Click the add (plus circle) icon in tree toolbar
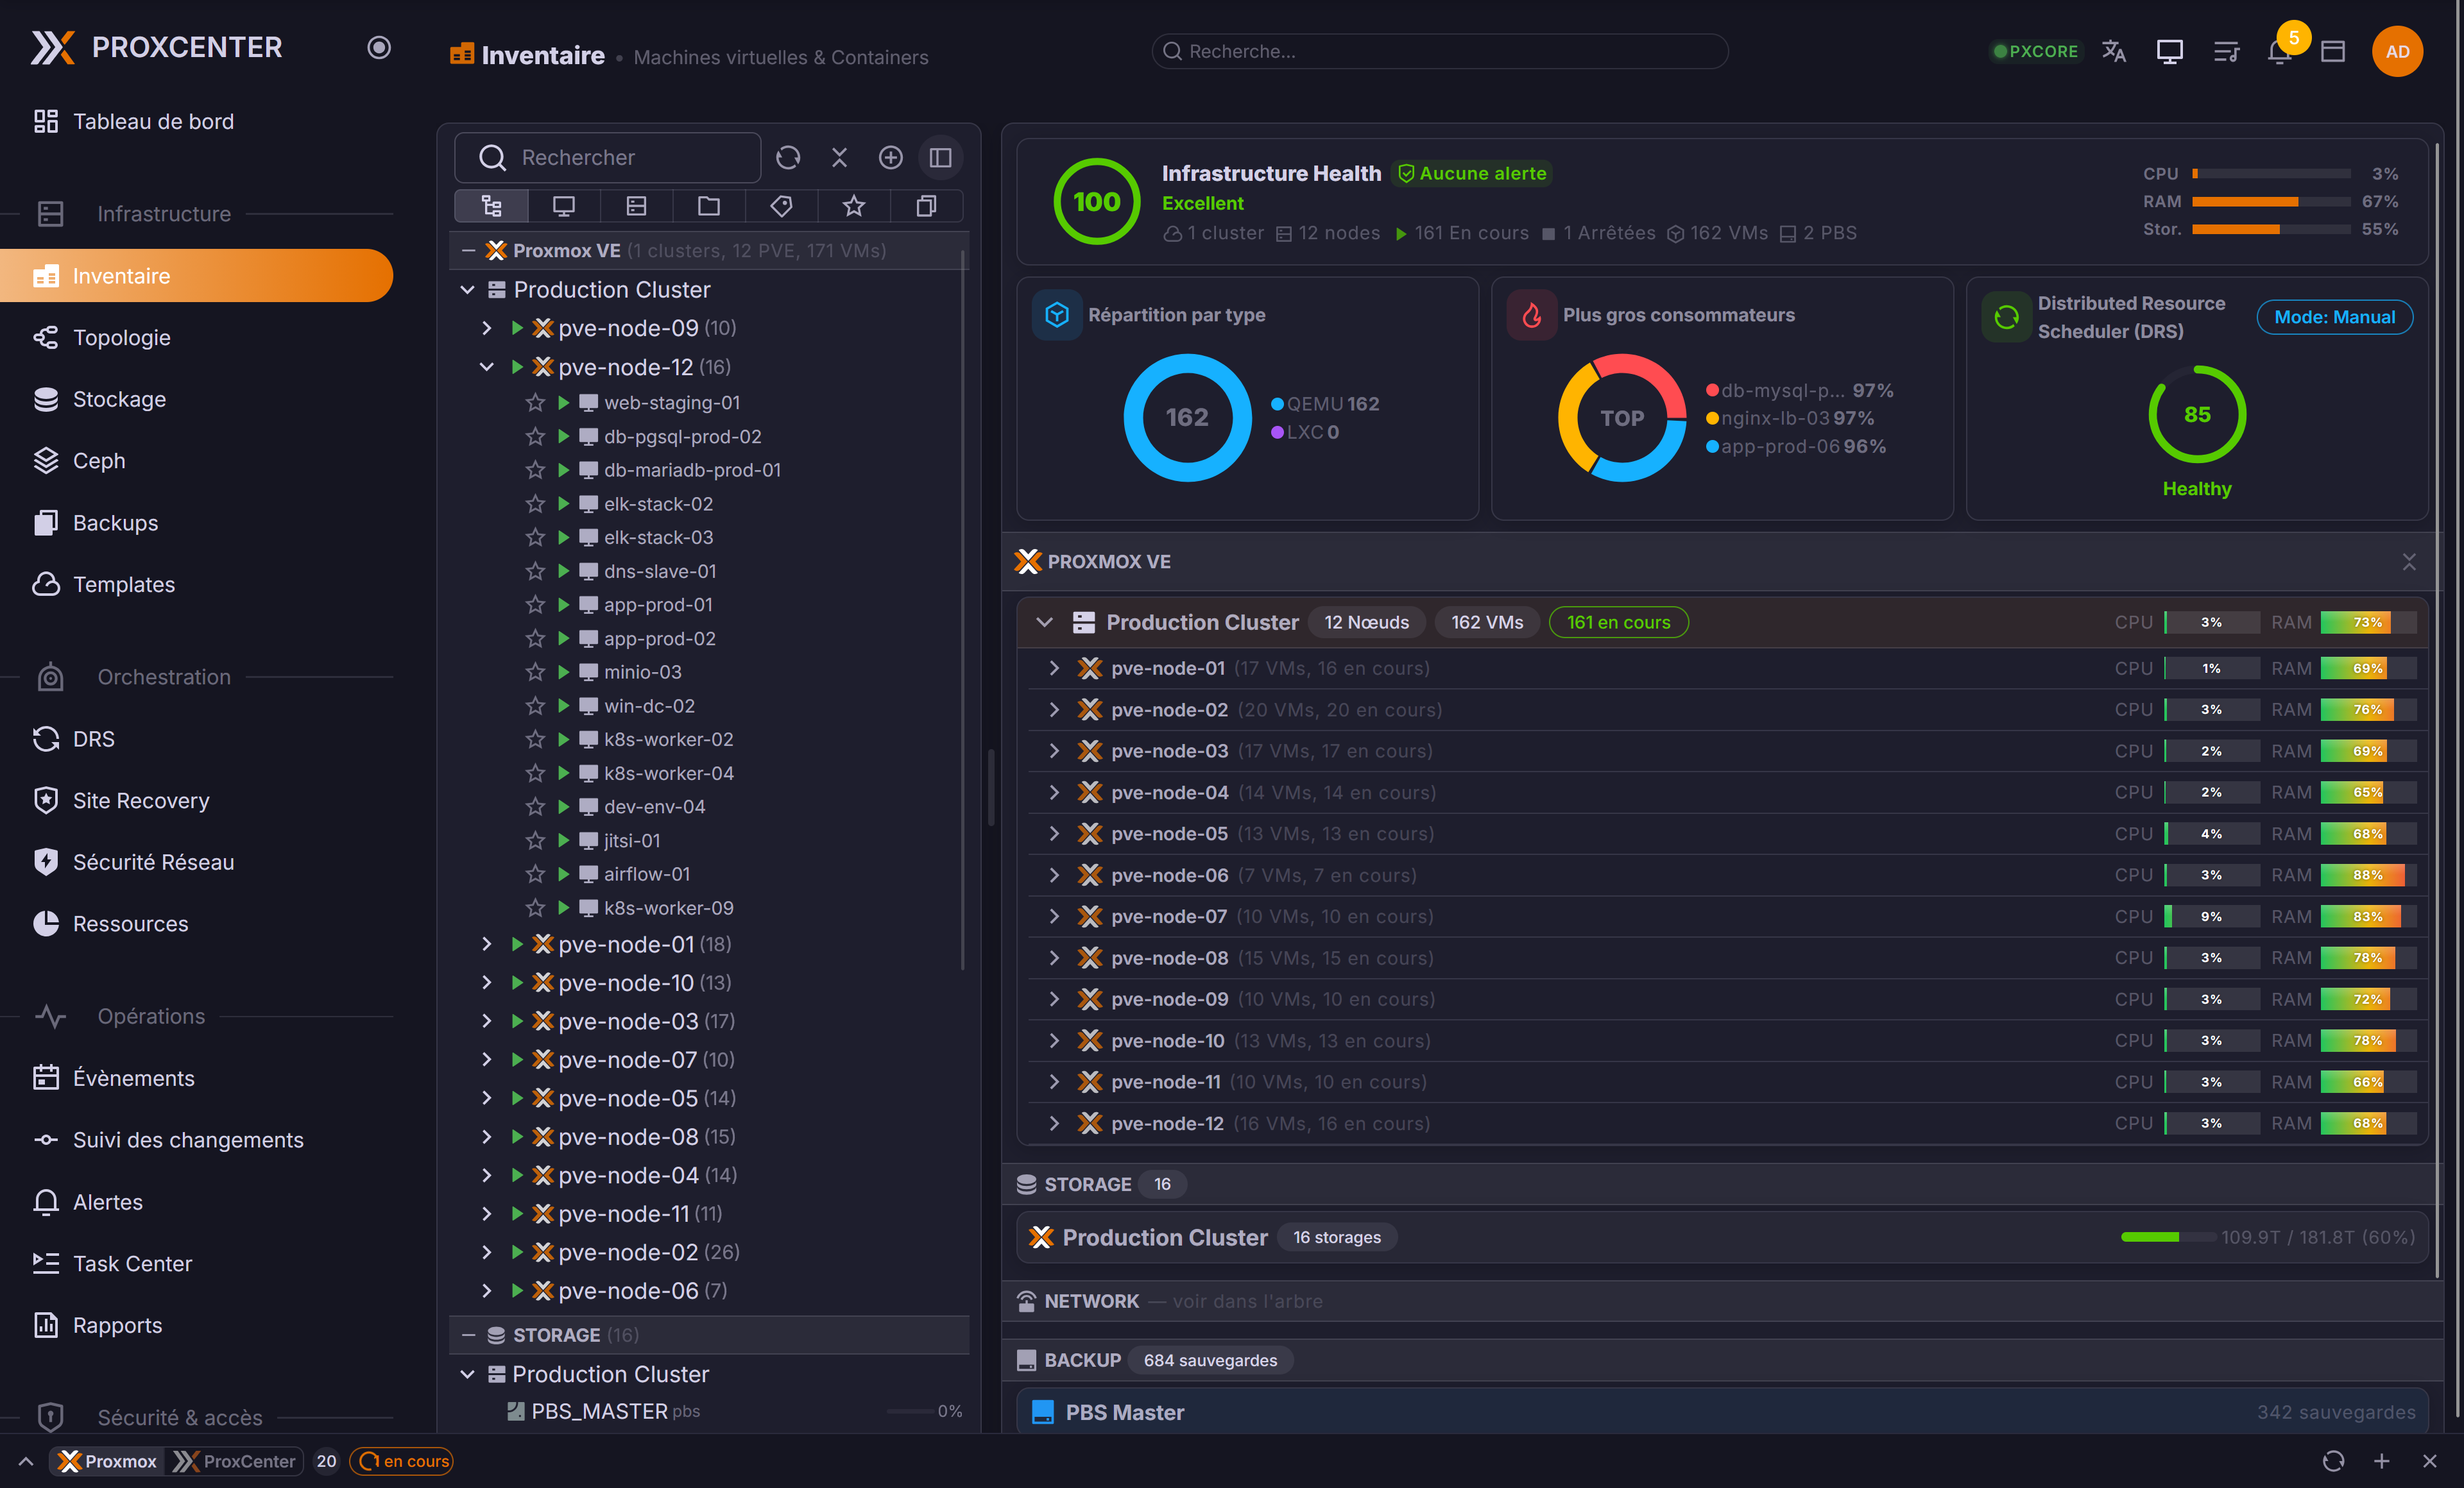The height and width of the screenshot is (1488, 2464). 890,158
